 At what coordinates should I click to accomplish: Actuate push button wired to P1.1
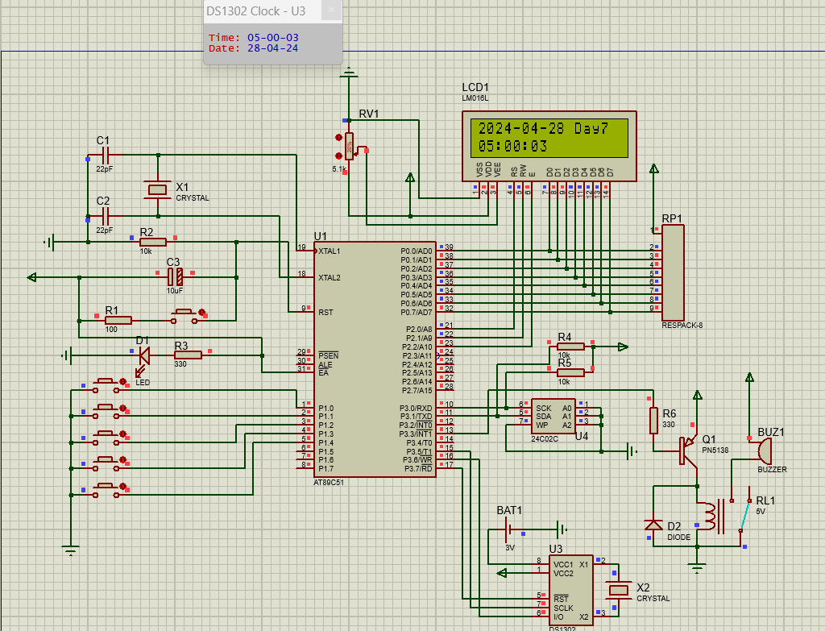pyautogui.click(x=106, y=410)
